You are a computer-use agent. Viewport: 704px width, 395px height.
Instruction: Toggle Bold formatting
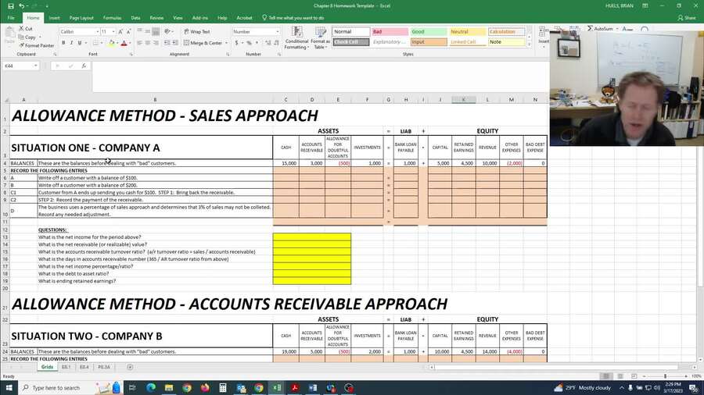click(63, 43)
